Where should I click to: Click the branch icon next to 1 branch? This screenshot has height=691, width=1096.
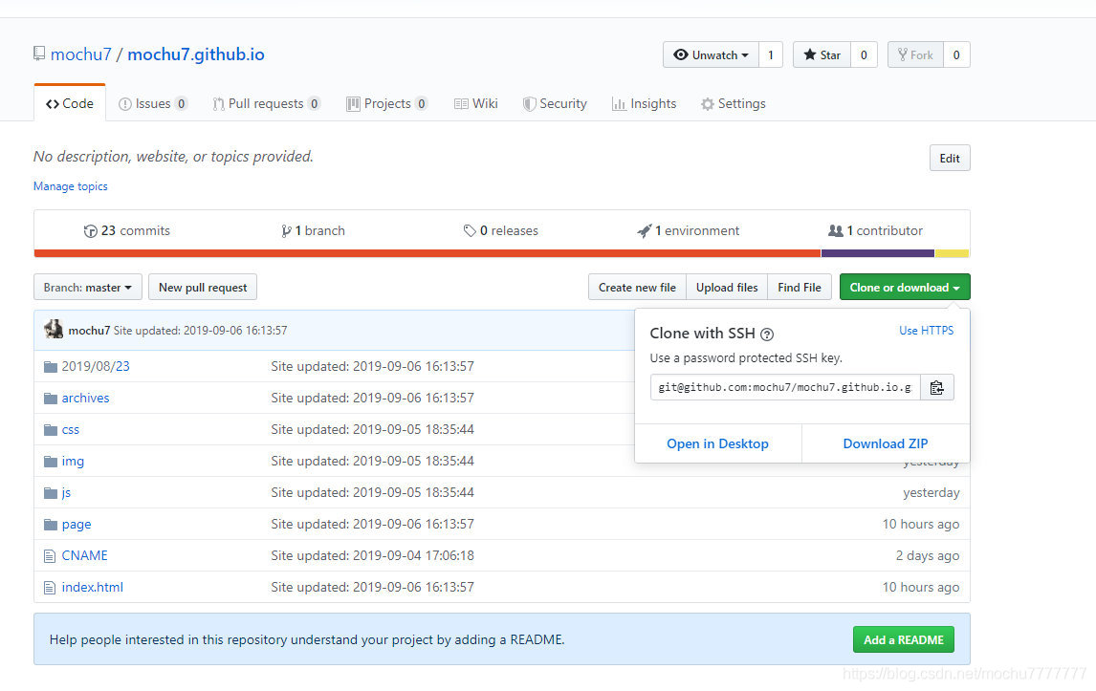287,230
